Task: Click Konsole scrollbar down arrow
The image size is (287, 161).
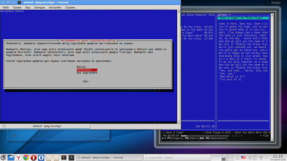Action: click(178, 122)
